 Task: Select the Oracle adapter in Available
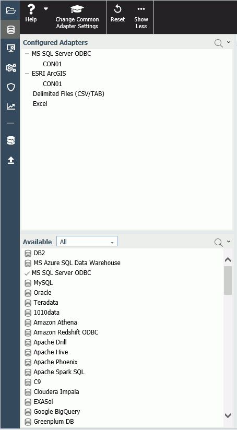click(42, 293)
